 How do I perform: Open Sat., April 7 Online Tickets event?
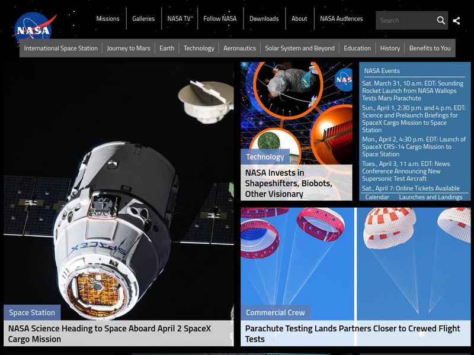(x=411, y=188)
